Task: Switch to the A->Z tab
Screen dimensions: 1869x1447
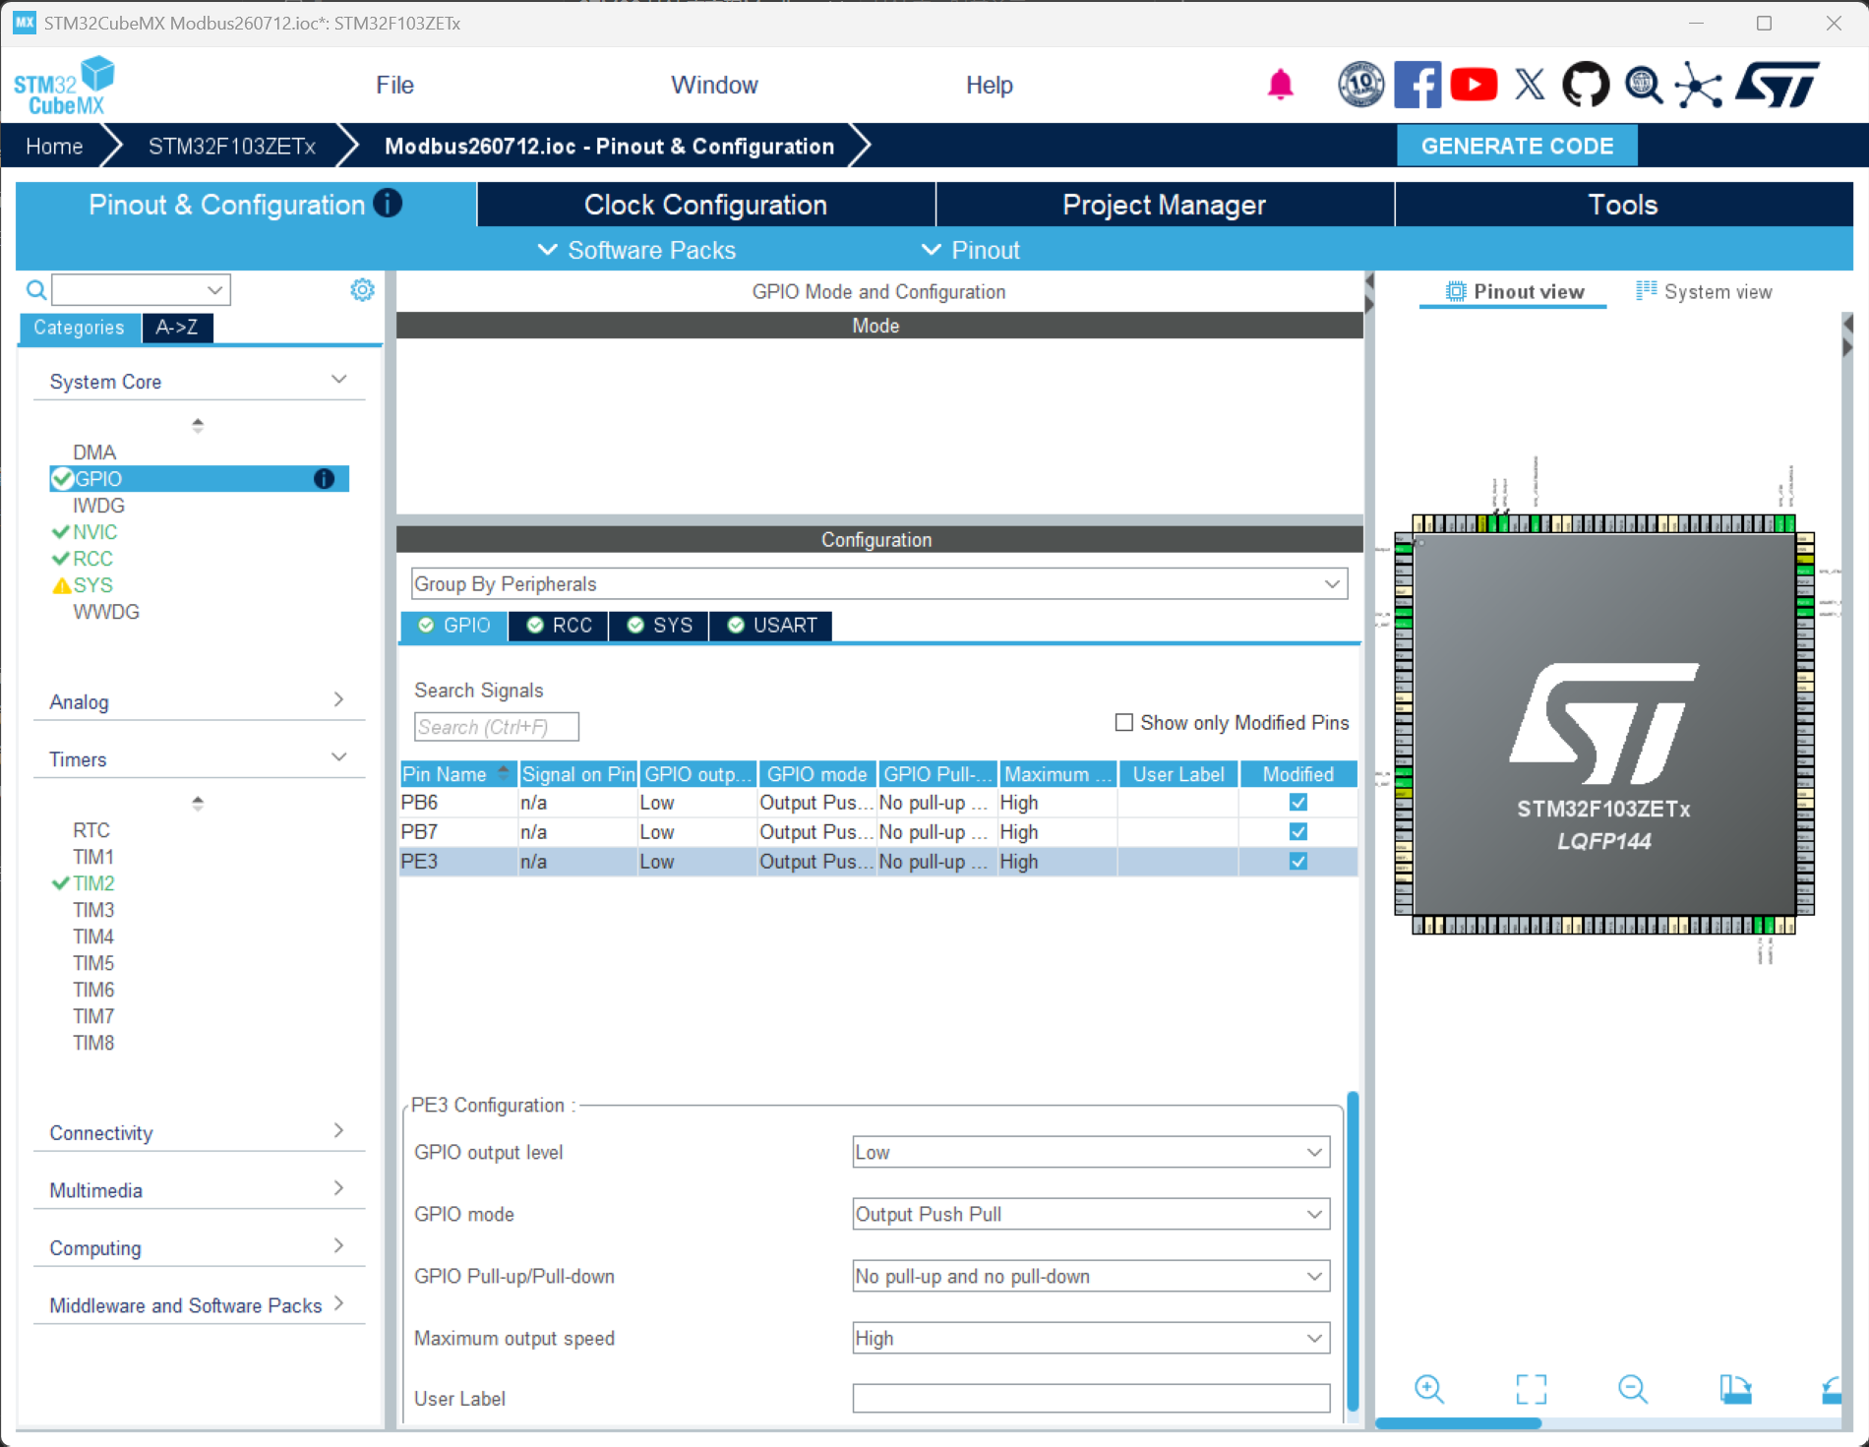Action: pos(177,328)
